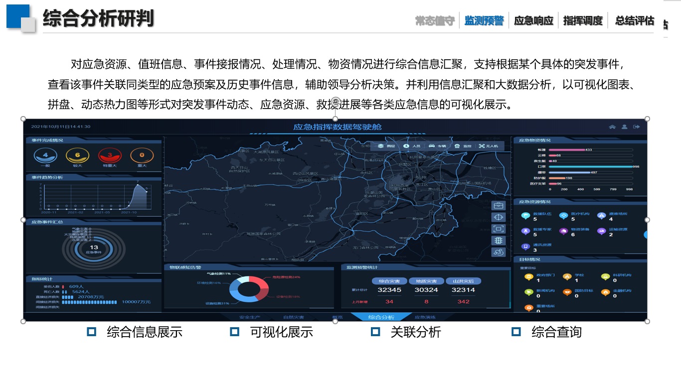Screen dimensions: 681x380
Task: Select the 图层 layers tool on map
Action: (386, 146)
